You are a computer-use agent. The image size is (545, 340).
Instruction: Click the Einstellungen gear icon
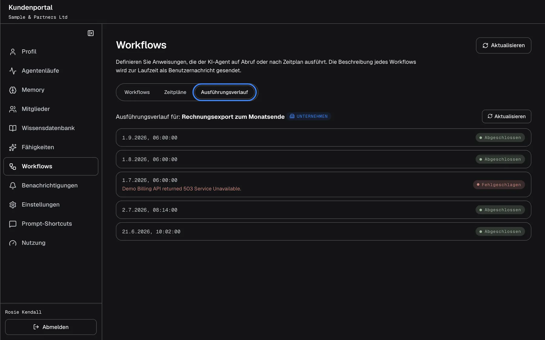(x=13, y=205)
